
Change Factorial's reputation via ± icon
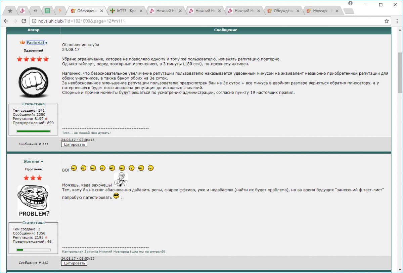point(46,119)
